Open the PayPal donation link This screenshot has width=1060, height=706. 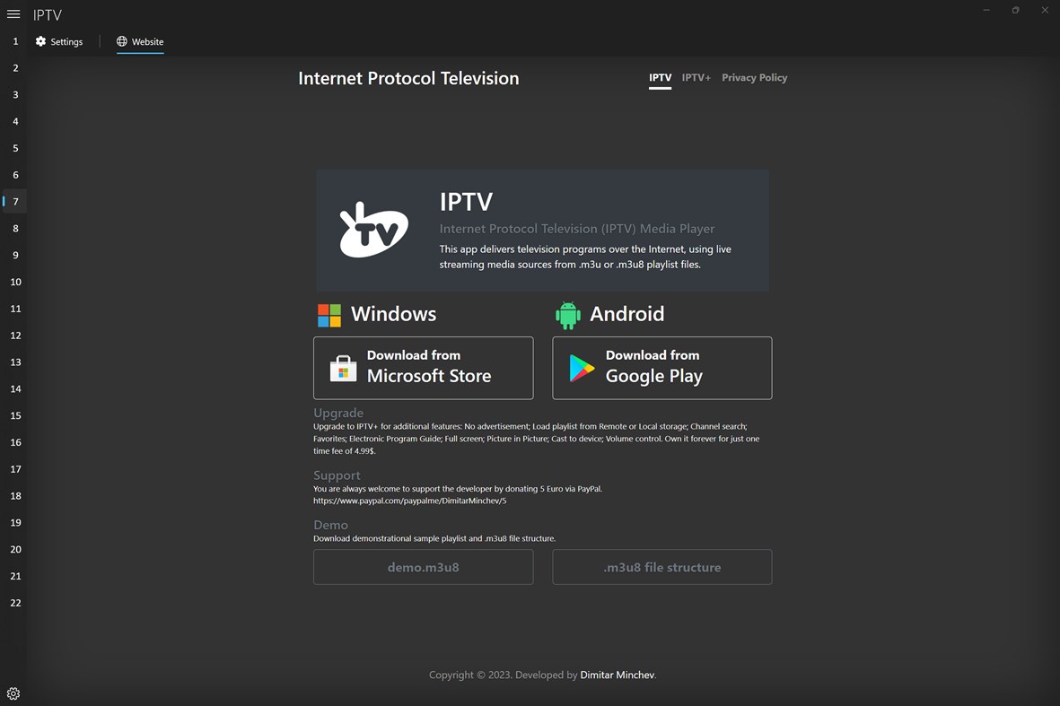[409, 500]
